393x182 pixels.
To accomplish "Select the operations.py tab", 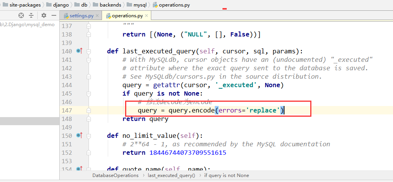I will tap(127, 16).
